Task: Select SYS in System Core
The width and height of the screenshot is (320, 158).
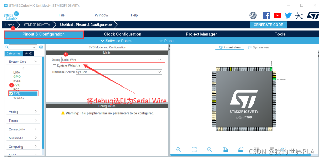Action: [x=23, y=94]
